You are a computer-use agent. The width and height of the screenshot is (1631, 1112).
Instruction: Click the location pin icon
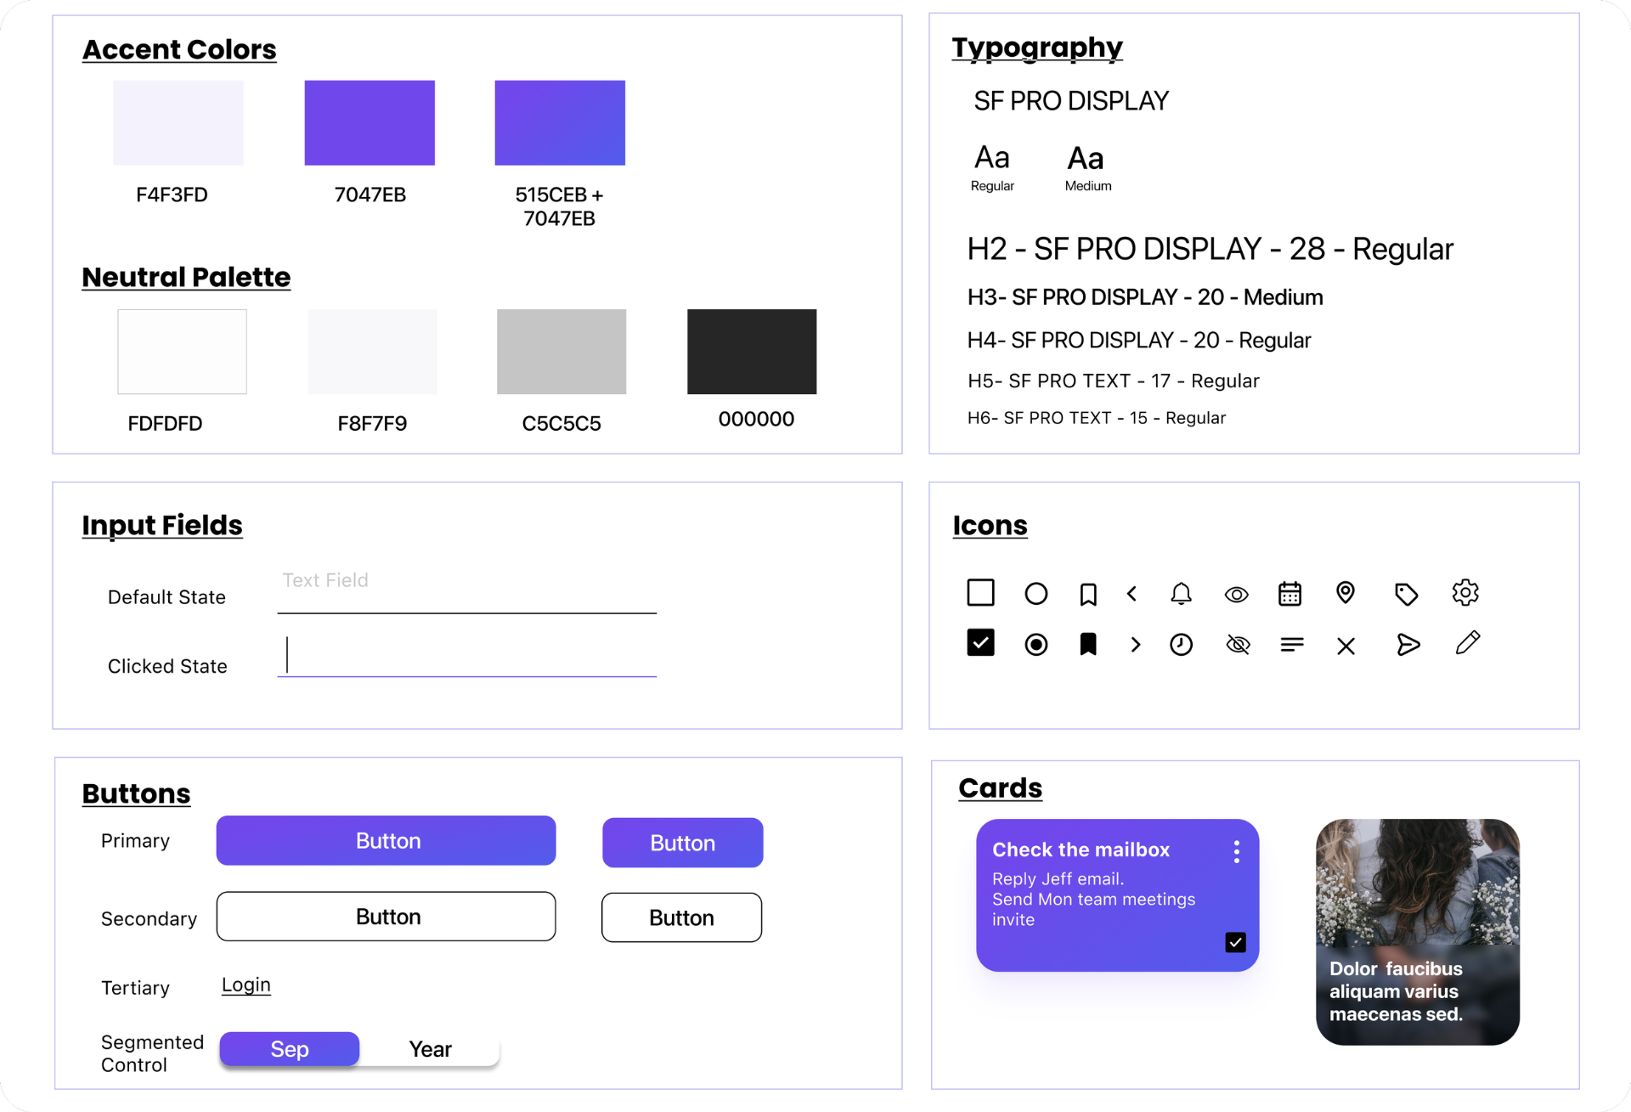1345,592
